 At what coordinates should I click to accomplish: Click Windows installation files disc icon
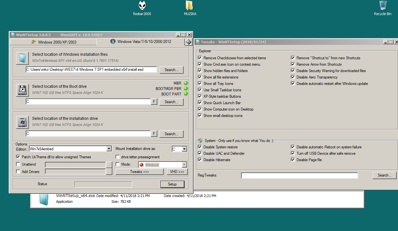point(22,58)
